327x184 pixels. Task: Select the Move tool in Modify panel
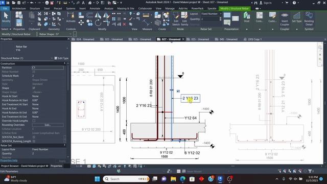(x=81, y=22)
